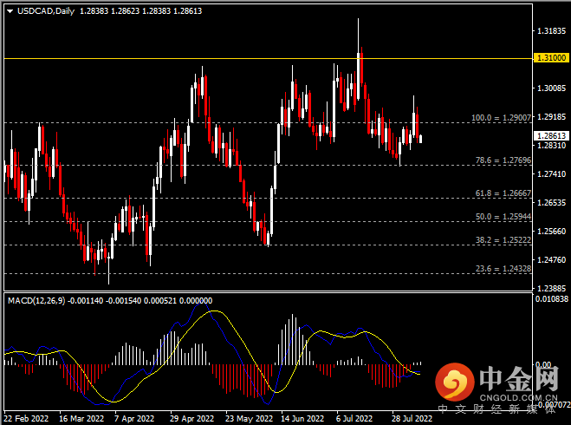
Task: Click the 1.27410 price axis value
Action: [552, 174]
